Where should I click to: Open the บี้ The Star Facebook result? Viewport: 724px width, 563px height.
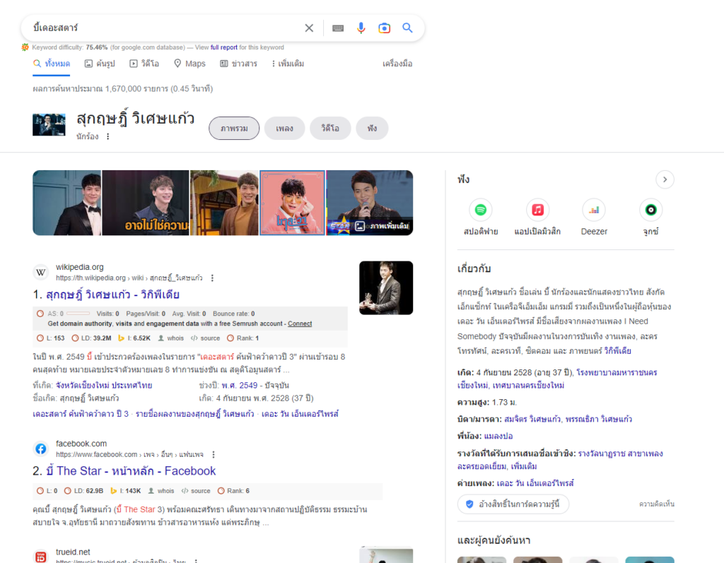[x=131, y=471]
